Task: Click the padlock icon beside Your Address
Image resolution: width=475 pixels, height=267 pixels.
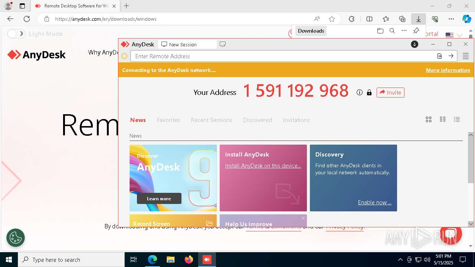Action: pos(369,92)
